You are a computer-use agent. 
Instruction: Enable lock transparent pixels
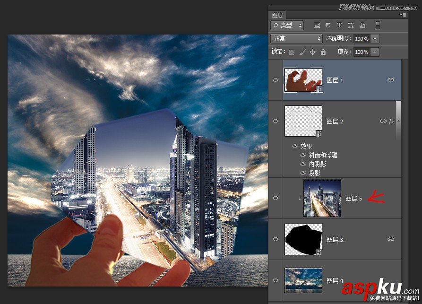coord(292,52)
